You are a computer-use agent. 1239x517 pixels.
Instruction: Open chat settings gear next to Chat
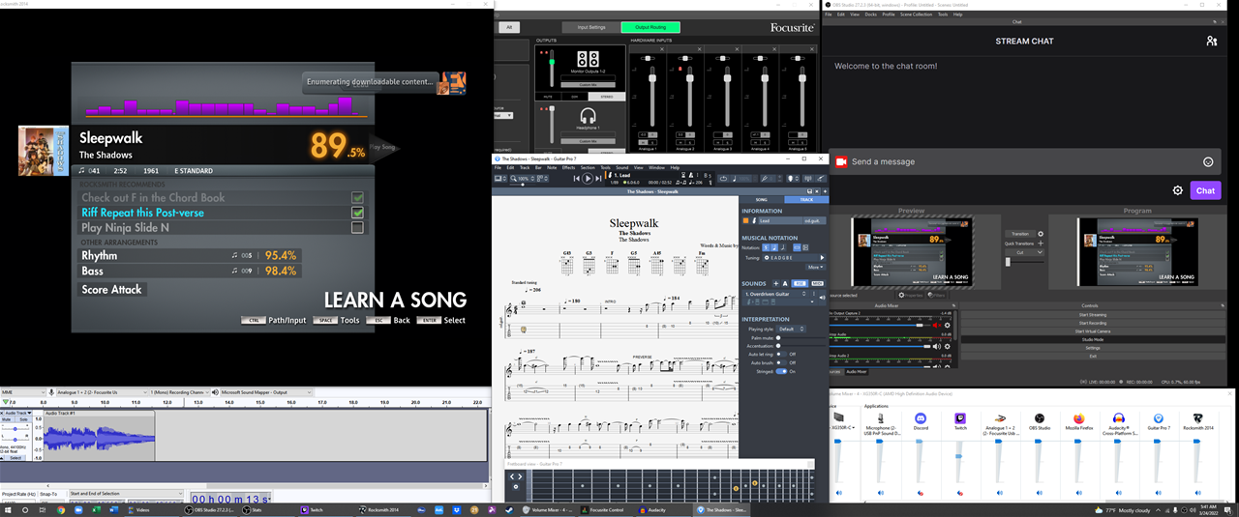point(1178,190)
